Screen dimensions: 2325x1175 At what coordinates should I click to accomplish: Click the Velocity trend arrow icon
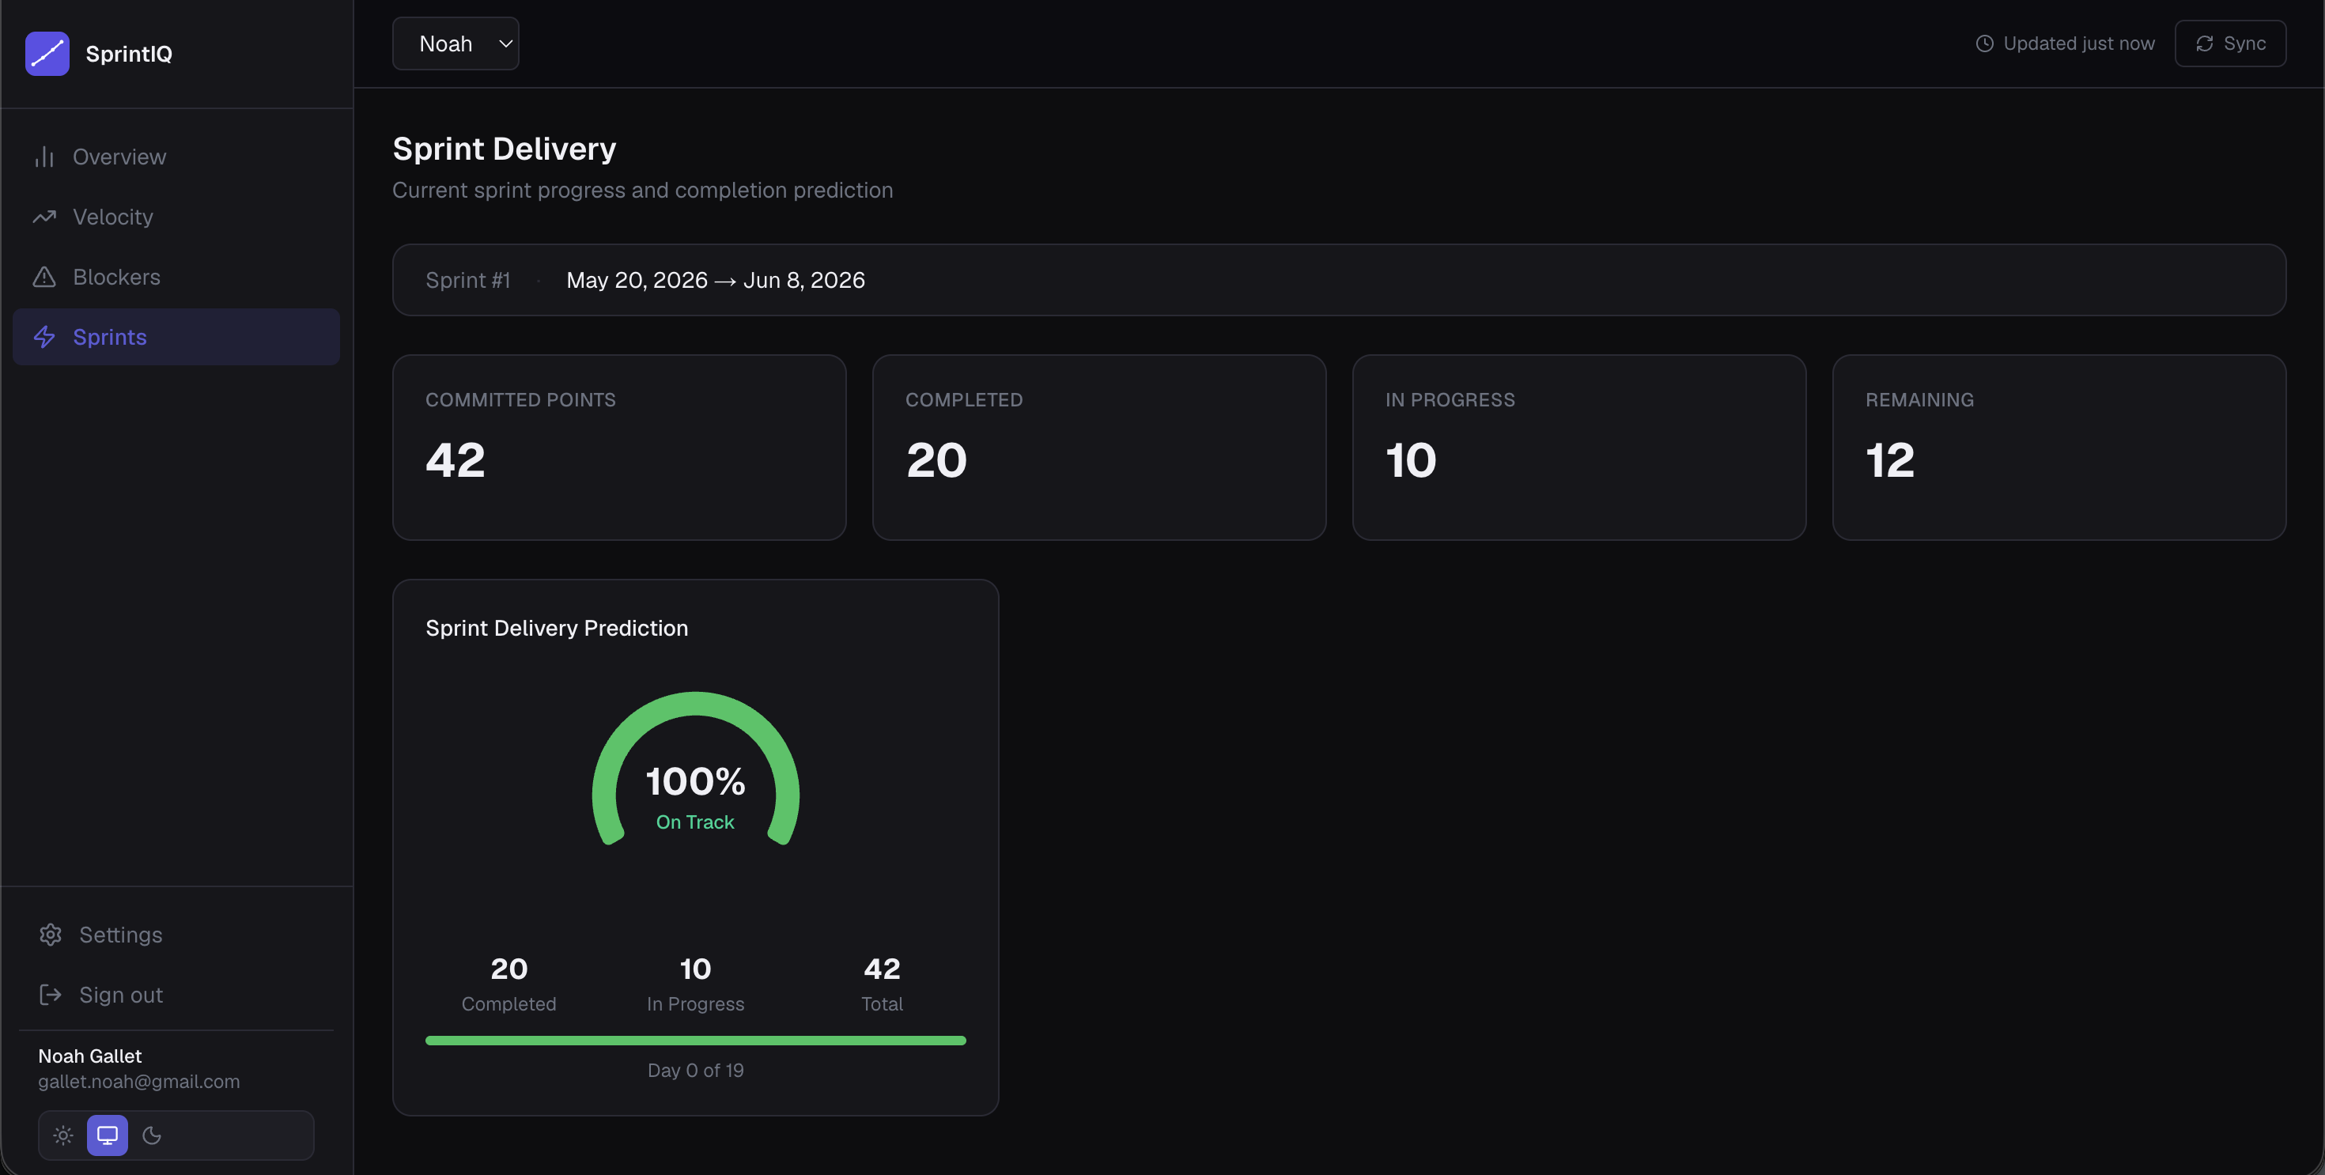(44, 217)
